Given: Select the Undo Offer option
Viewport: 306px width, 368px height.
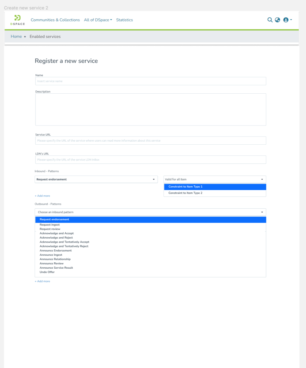Looking at the screenshot, I should [x=47, y=272].
